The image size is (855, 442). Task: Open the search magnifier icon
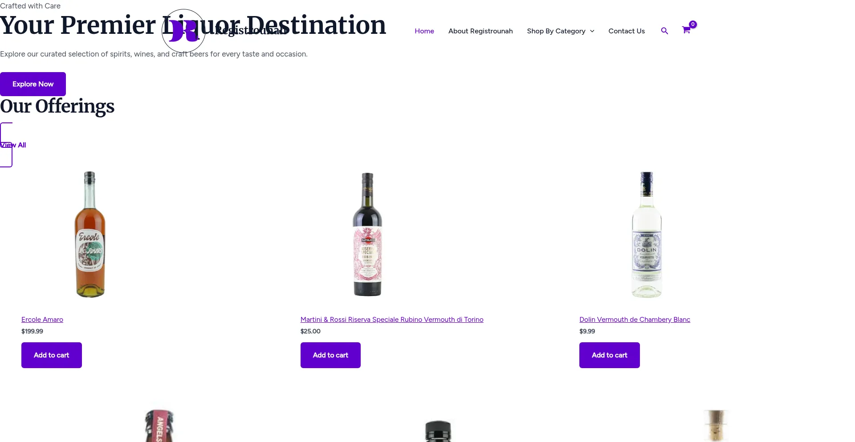[664, 31]
